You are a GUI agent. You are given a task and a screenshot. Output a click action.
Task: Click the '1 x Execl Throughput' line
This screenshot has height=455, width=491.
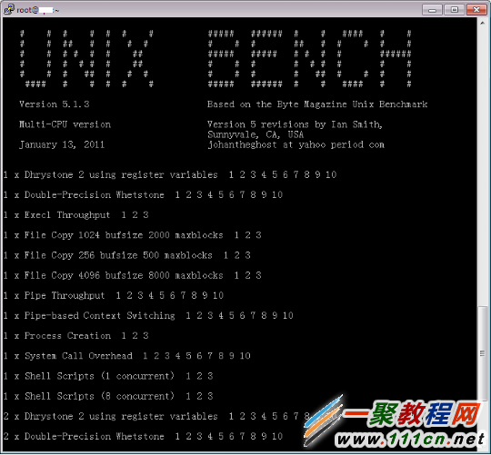[76, 215]
